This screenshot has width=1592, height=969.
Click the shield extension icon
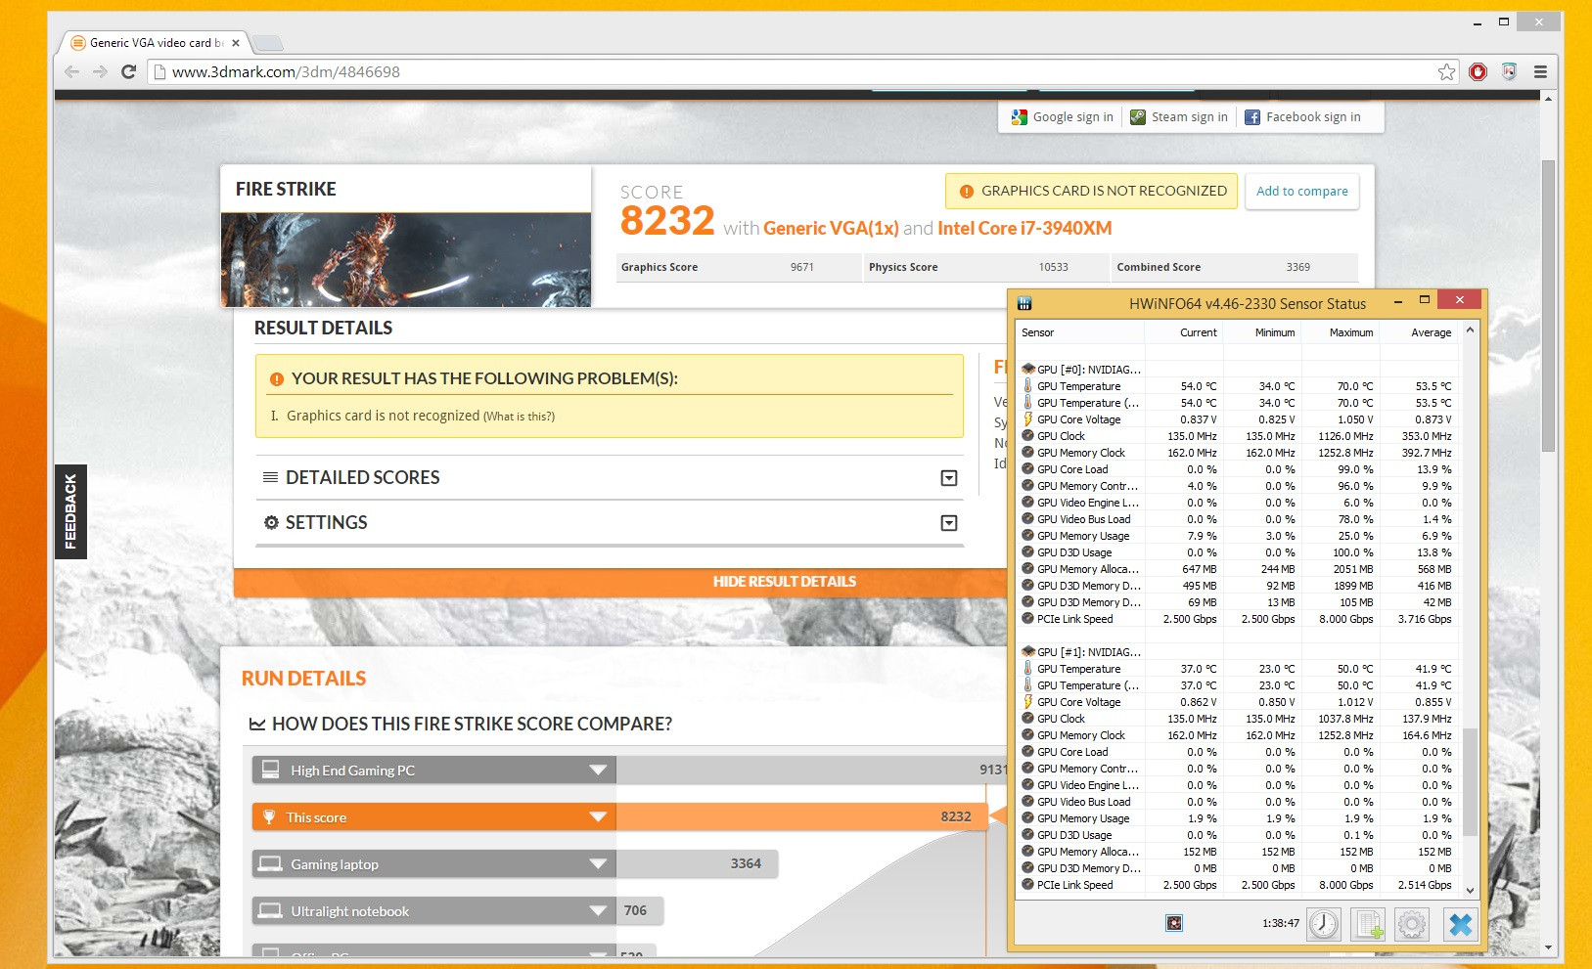[x=1509, y=71]
